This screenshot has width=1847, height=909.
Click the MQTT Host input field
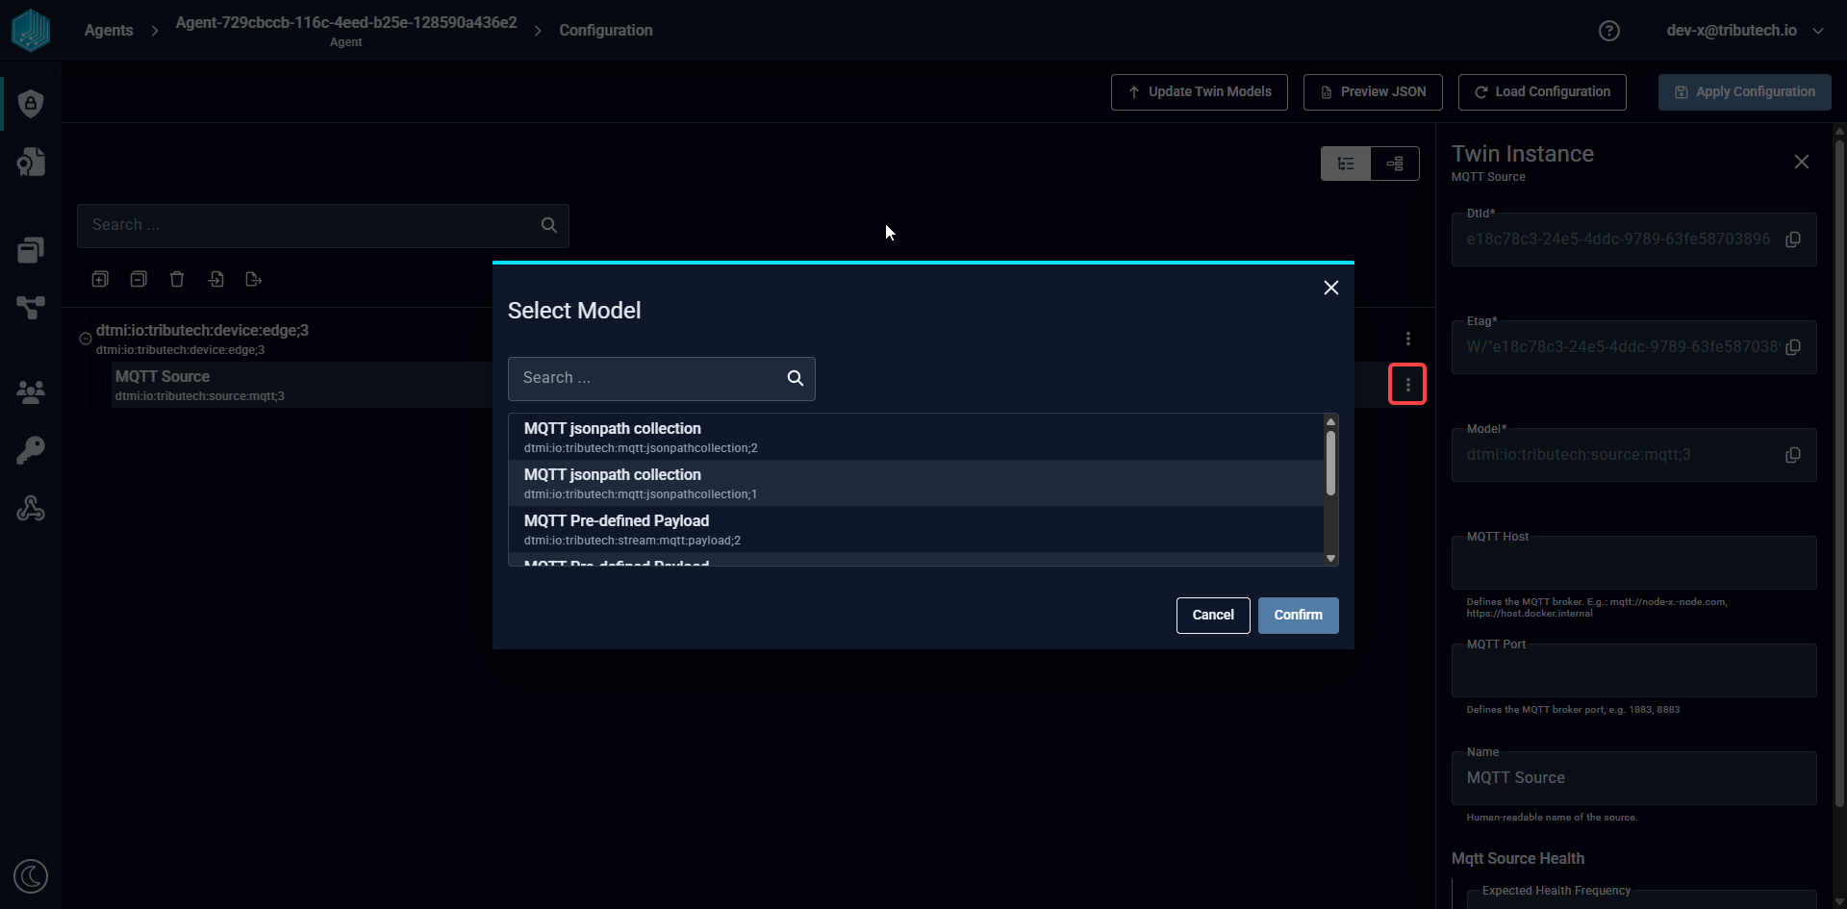1634,563
